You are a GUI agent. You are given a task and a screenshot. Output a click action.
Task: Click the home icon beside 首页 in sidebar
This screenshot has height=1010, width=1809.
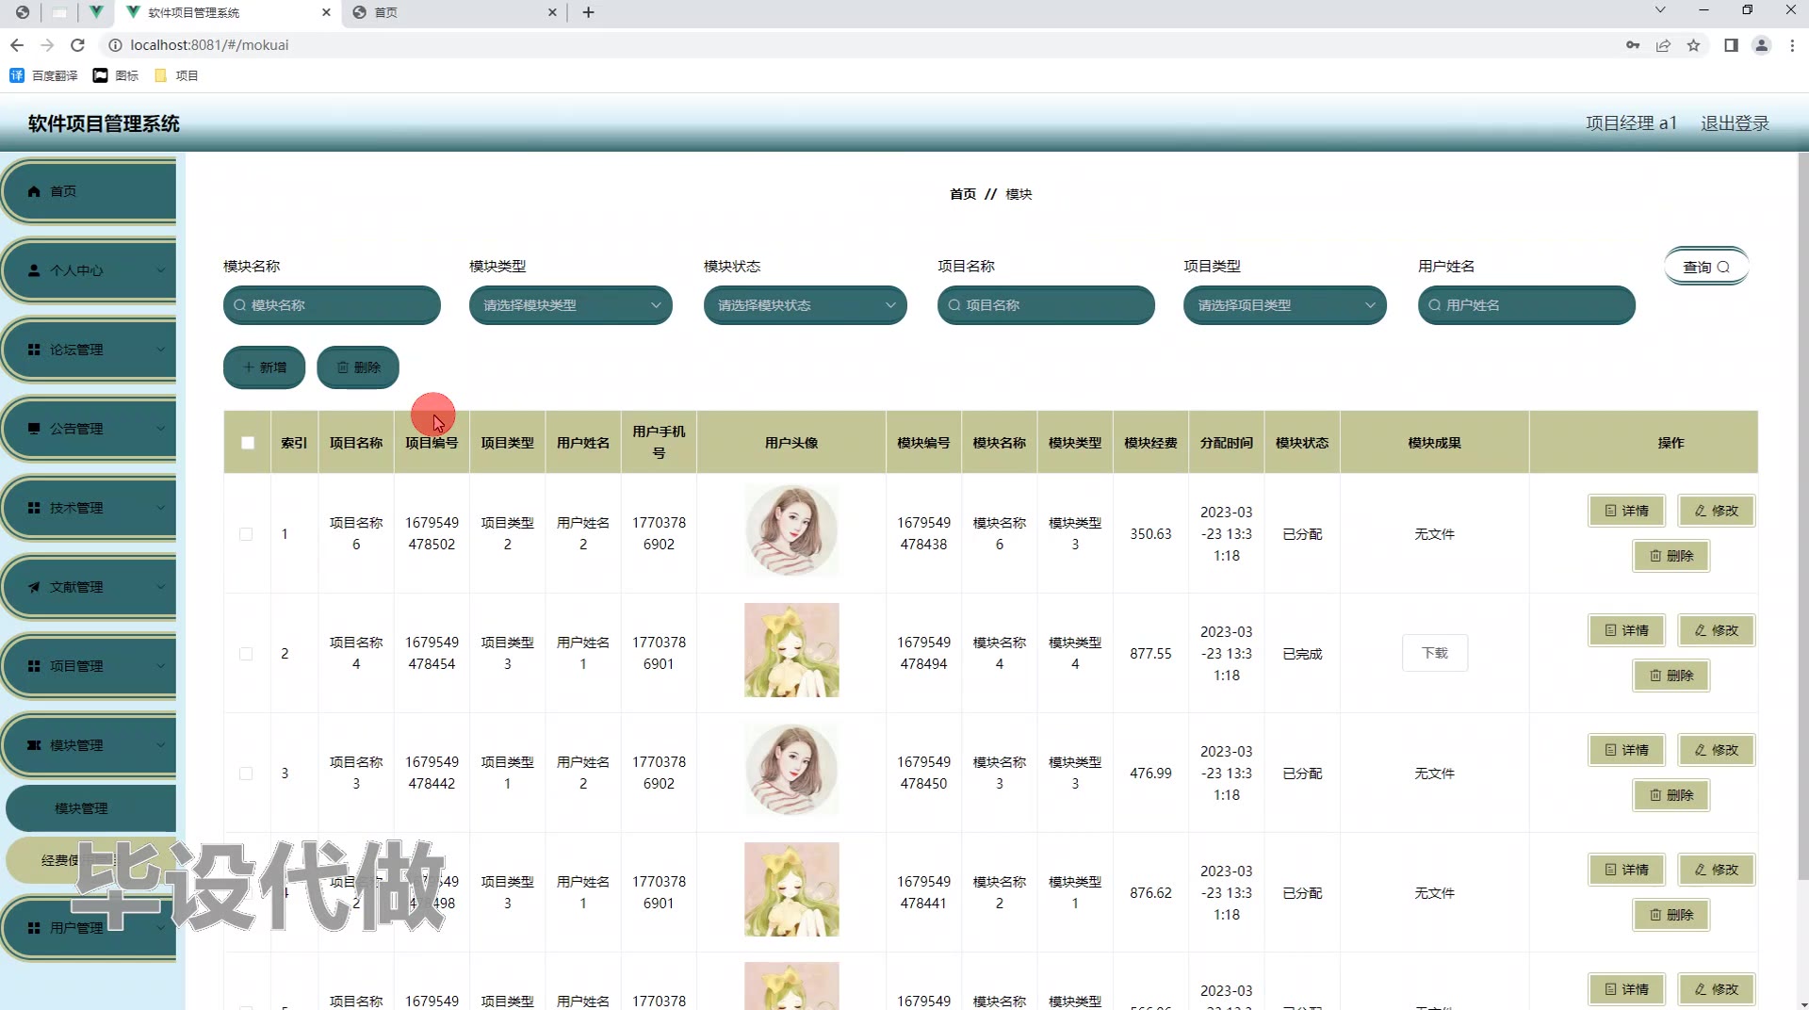click(34, 191)
